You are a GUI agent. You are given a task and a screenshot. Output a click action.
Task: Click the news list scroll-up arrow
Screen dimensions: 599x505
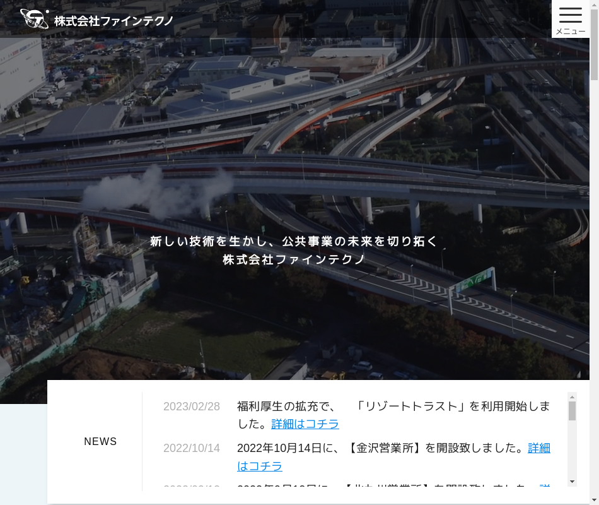click(573, 397)
